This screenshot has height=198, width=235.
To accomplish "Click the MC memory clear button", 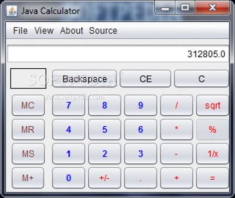I will (28, 105).
